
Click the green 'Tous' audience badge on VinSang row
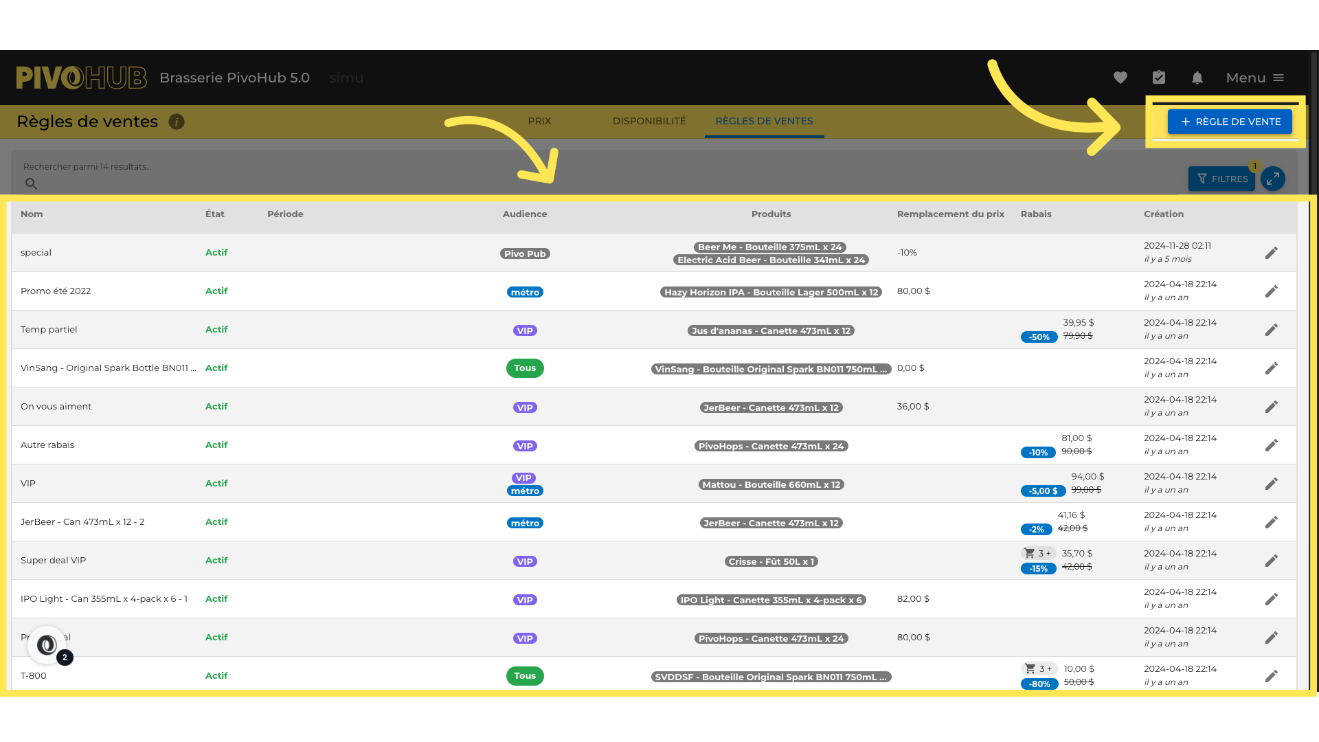[x=525, y=368]
